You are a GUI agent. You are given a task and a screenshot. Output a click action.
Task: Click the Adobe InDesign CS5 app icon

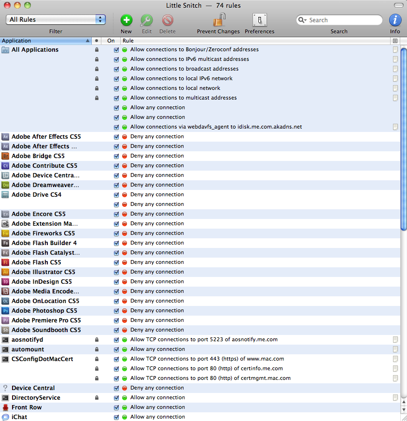(5, 282)
